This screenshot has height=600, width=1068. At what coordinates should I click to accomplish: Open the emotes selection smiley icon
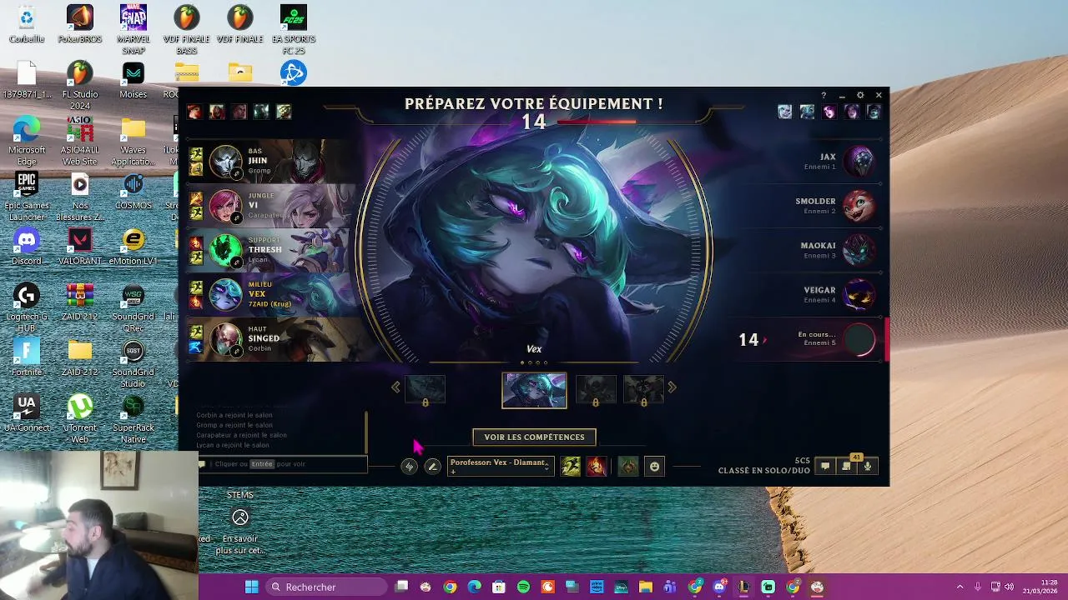pos(654,467)
